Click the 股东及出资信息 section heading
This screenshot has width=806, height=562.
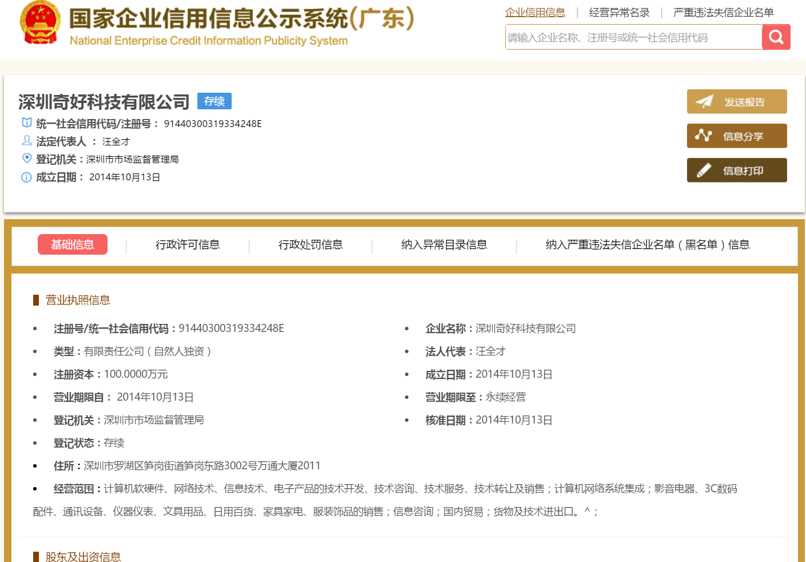pos(83,557)
